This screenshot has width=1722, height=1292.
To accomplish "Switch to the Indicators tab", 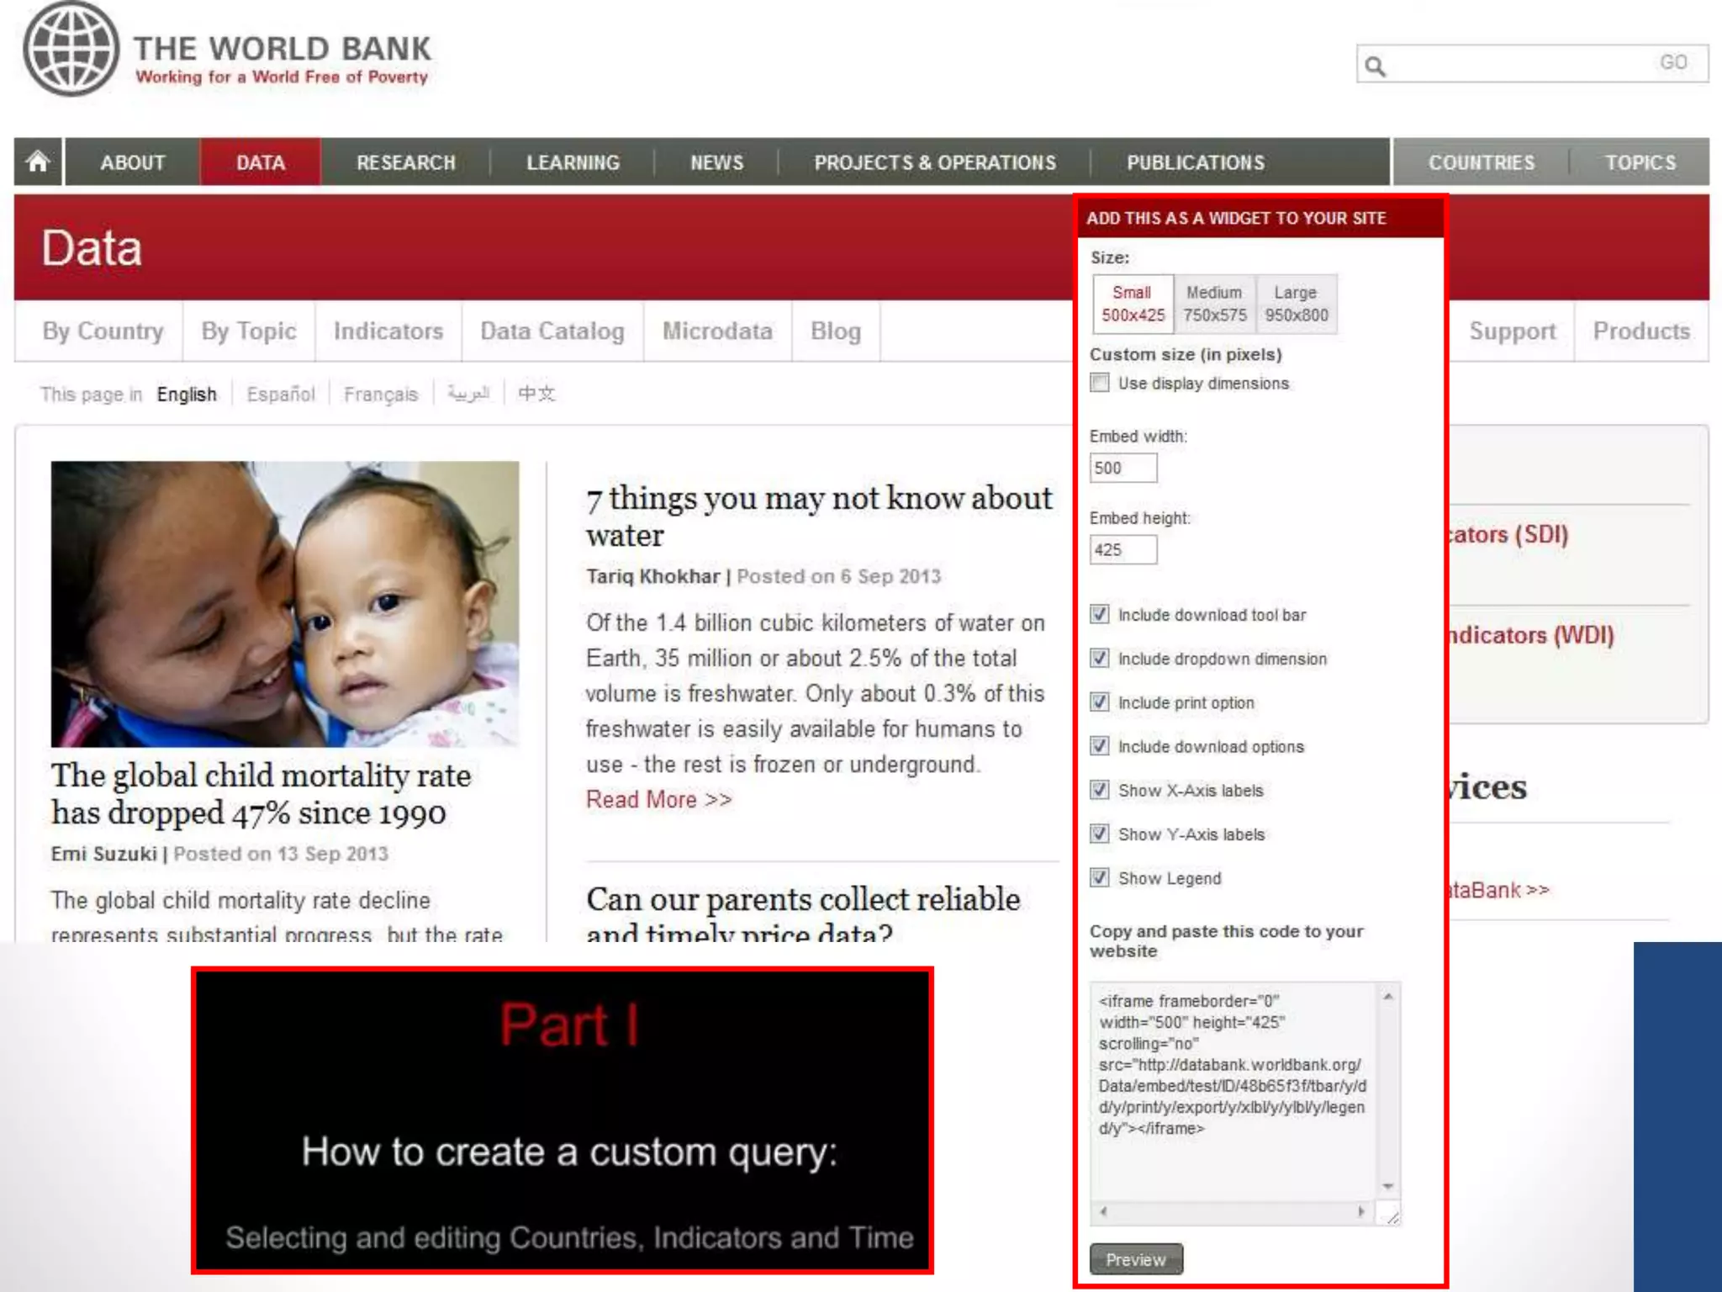I will pos(388,331).
